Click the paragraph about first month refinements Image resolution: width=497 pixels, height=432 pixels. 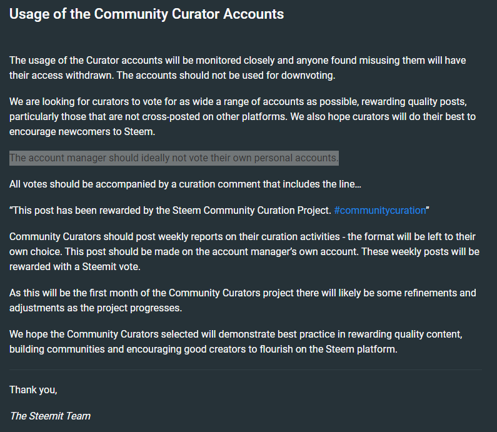tap(243, 301)
